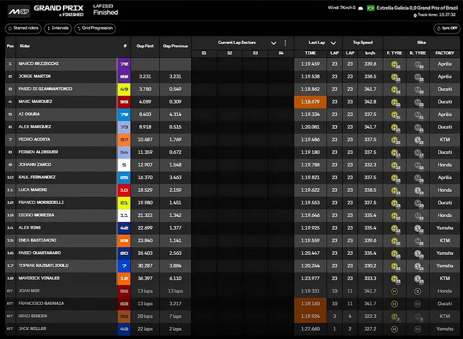Click the F. TYRE column header
Screen dimensions: 463x339
(394, 53)
